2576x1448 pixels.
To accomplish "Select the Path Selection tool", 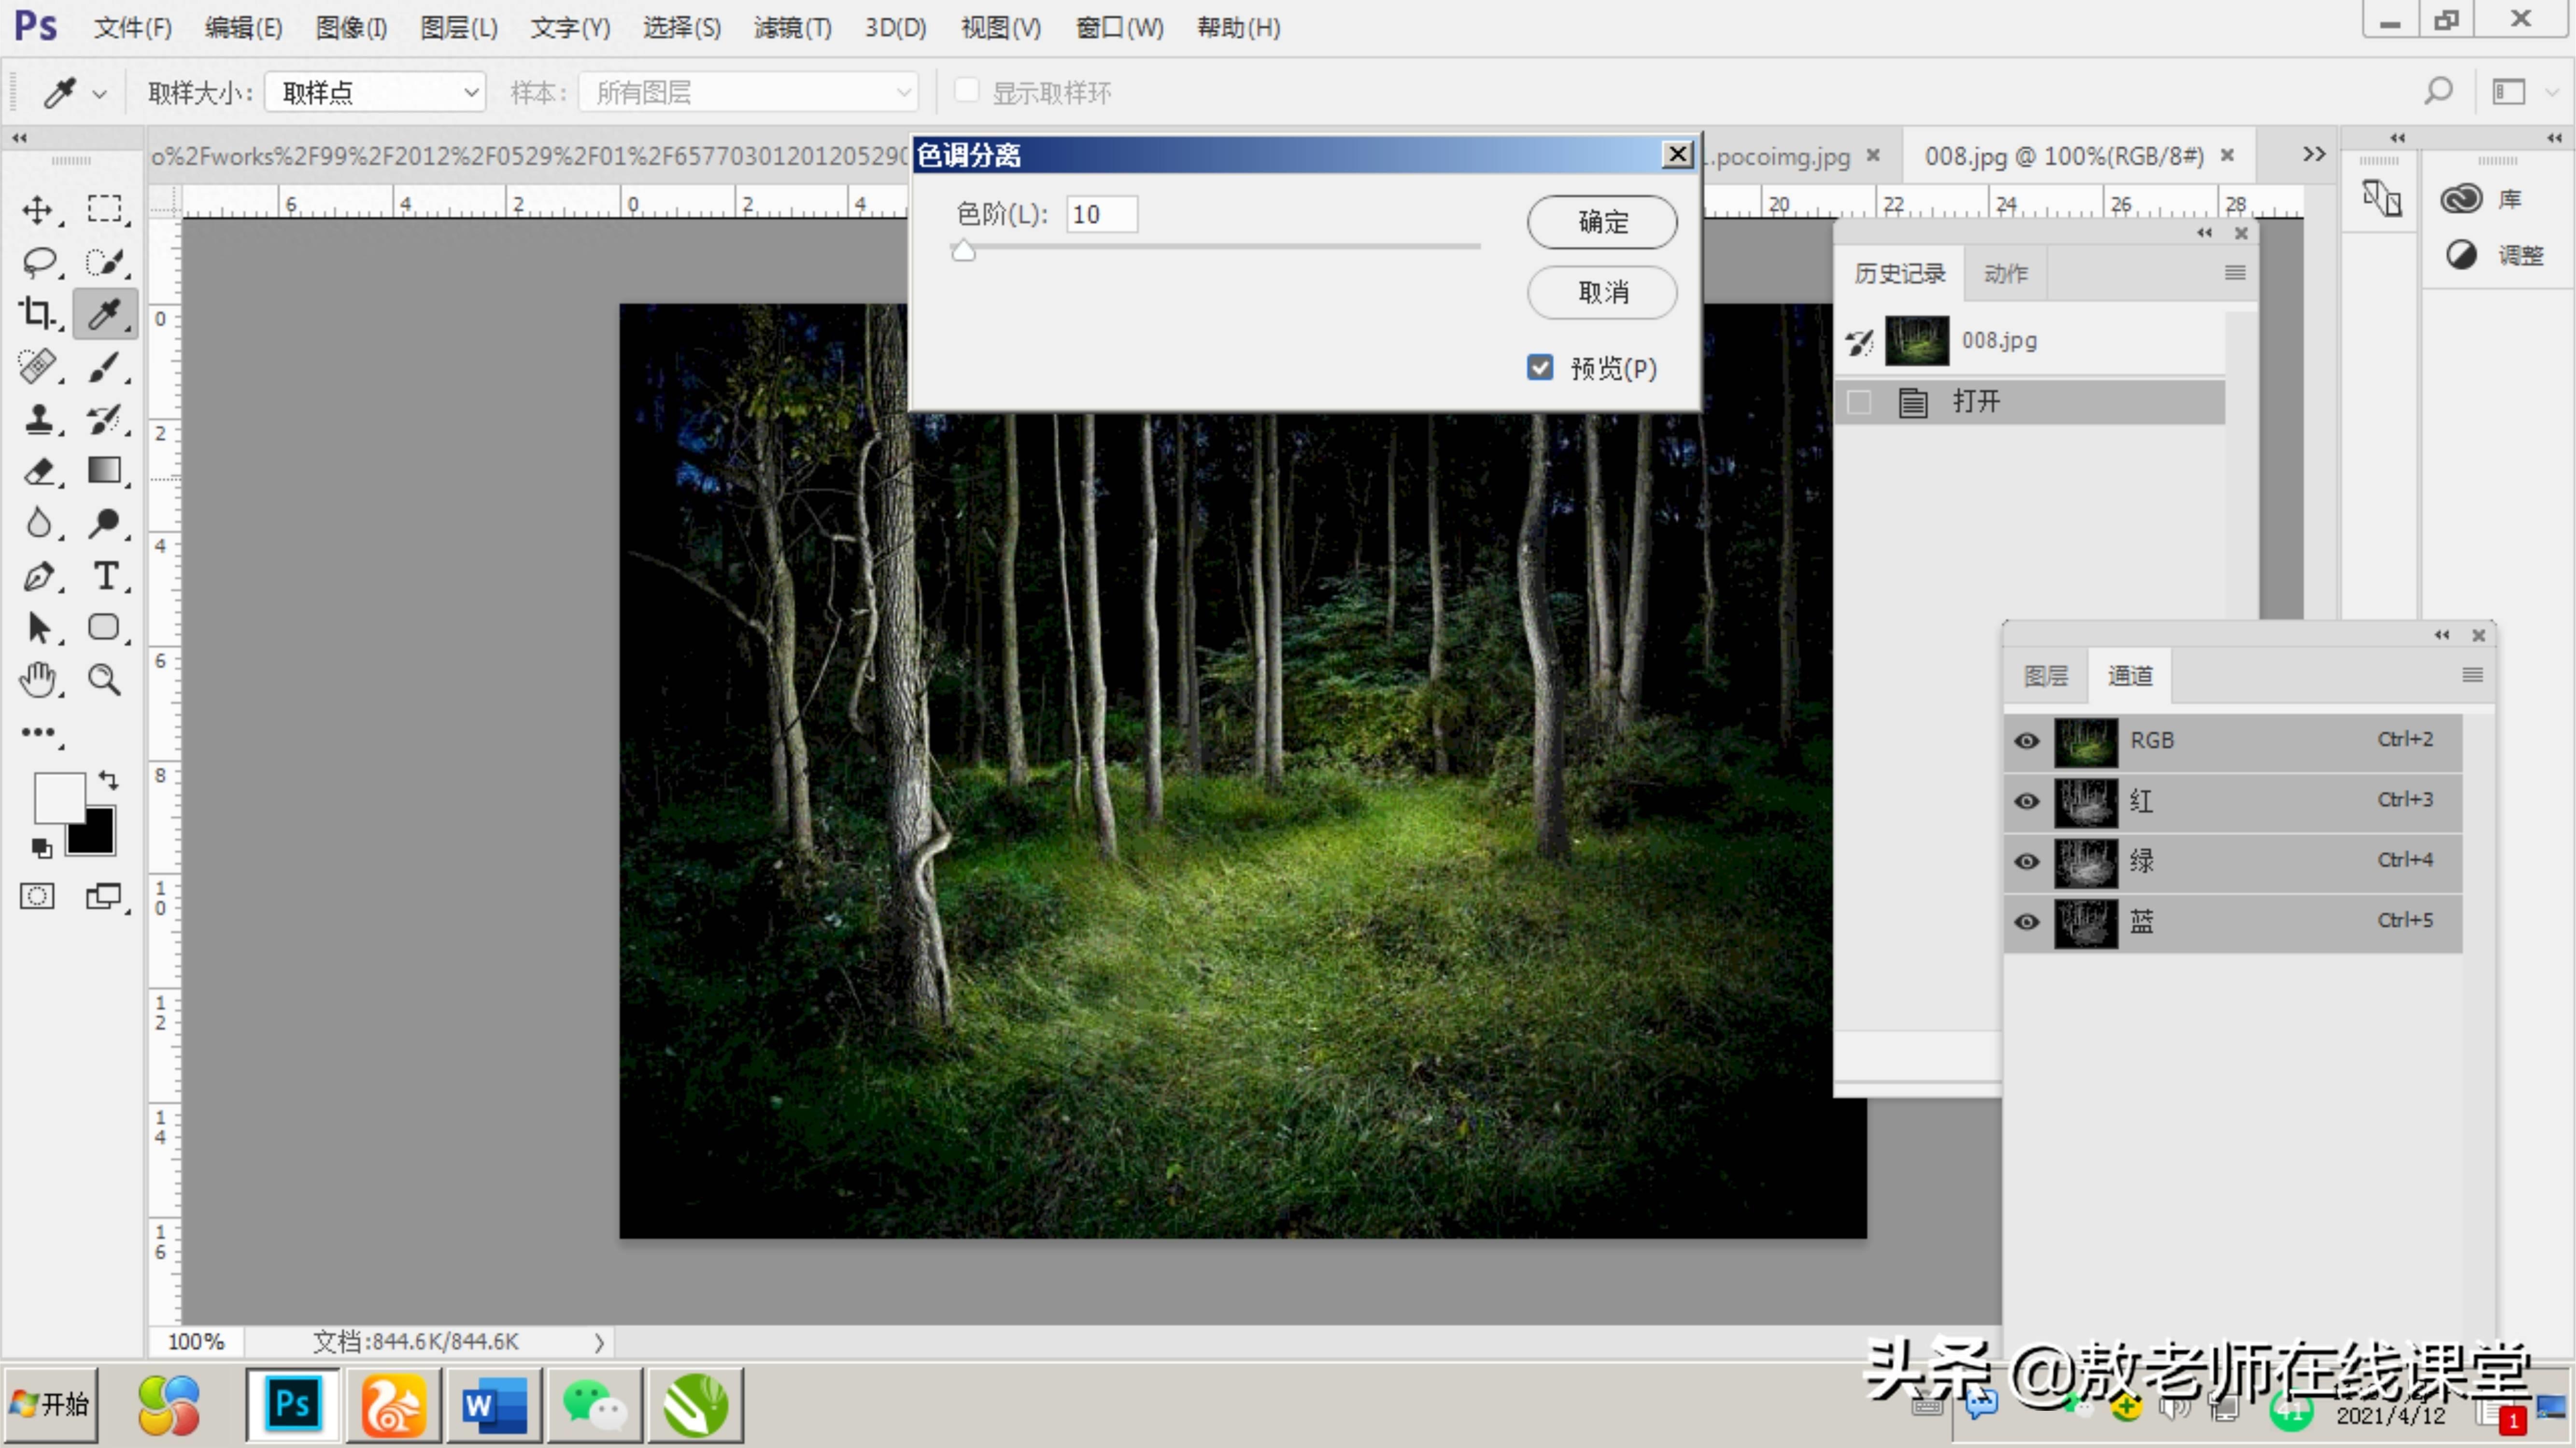I will [38, 627].
